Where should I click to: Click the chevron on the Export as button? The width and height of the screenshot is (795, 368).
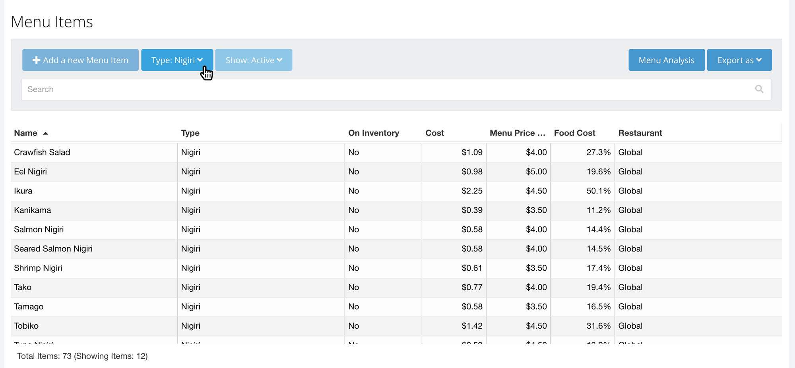(x=759, y=60)
